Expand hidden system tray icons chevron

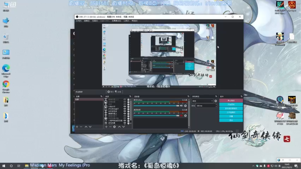coord(253,166)
